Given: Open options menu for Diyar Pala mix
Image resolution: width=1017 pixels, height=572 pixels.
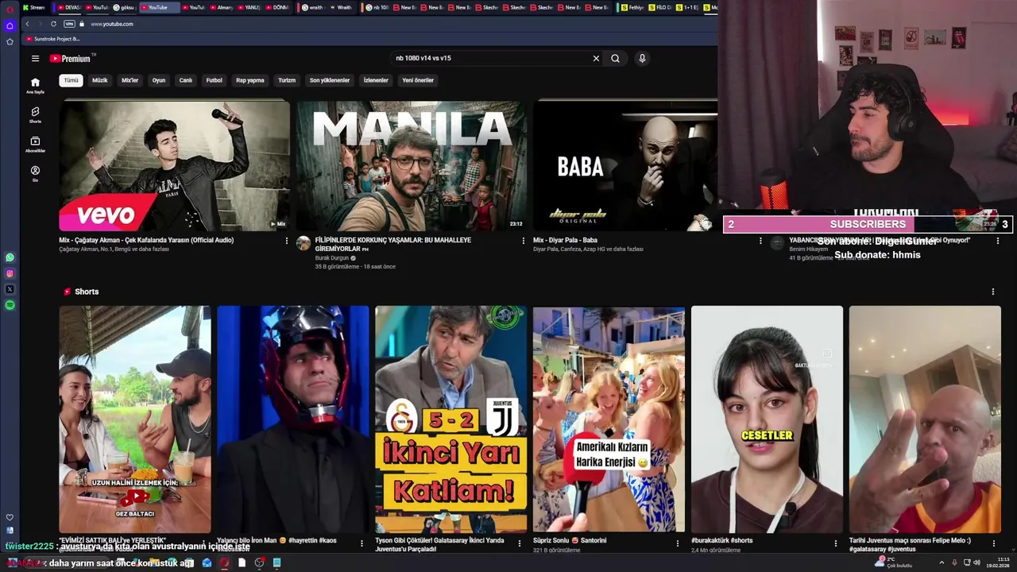Looking at the screenshot, I should click(760, 241).
